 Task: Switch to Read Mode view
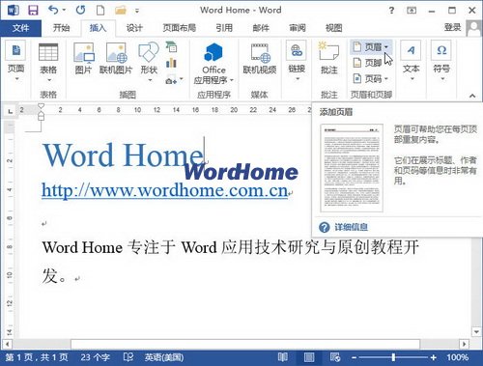coord(283,357)
